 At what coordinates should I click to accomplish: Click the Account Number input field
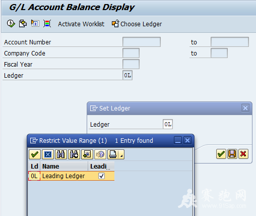click(x=142, y=42)
